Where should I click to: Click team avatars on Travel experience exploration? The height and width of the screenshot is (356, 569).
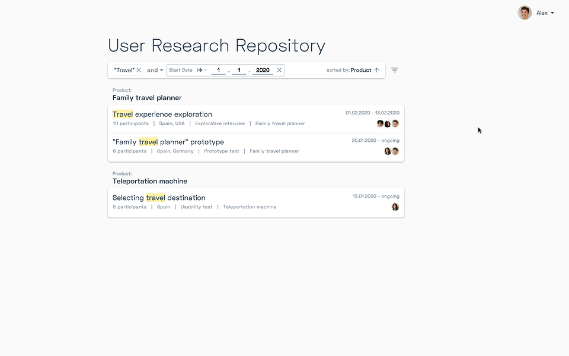click(x=388, y=123)
